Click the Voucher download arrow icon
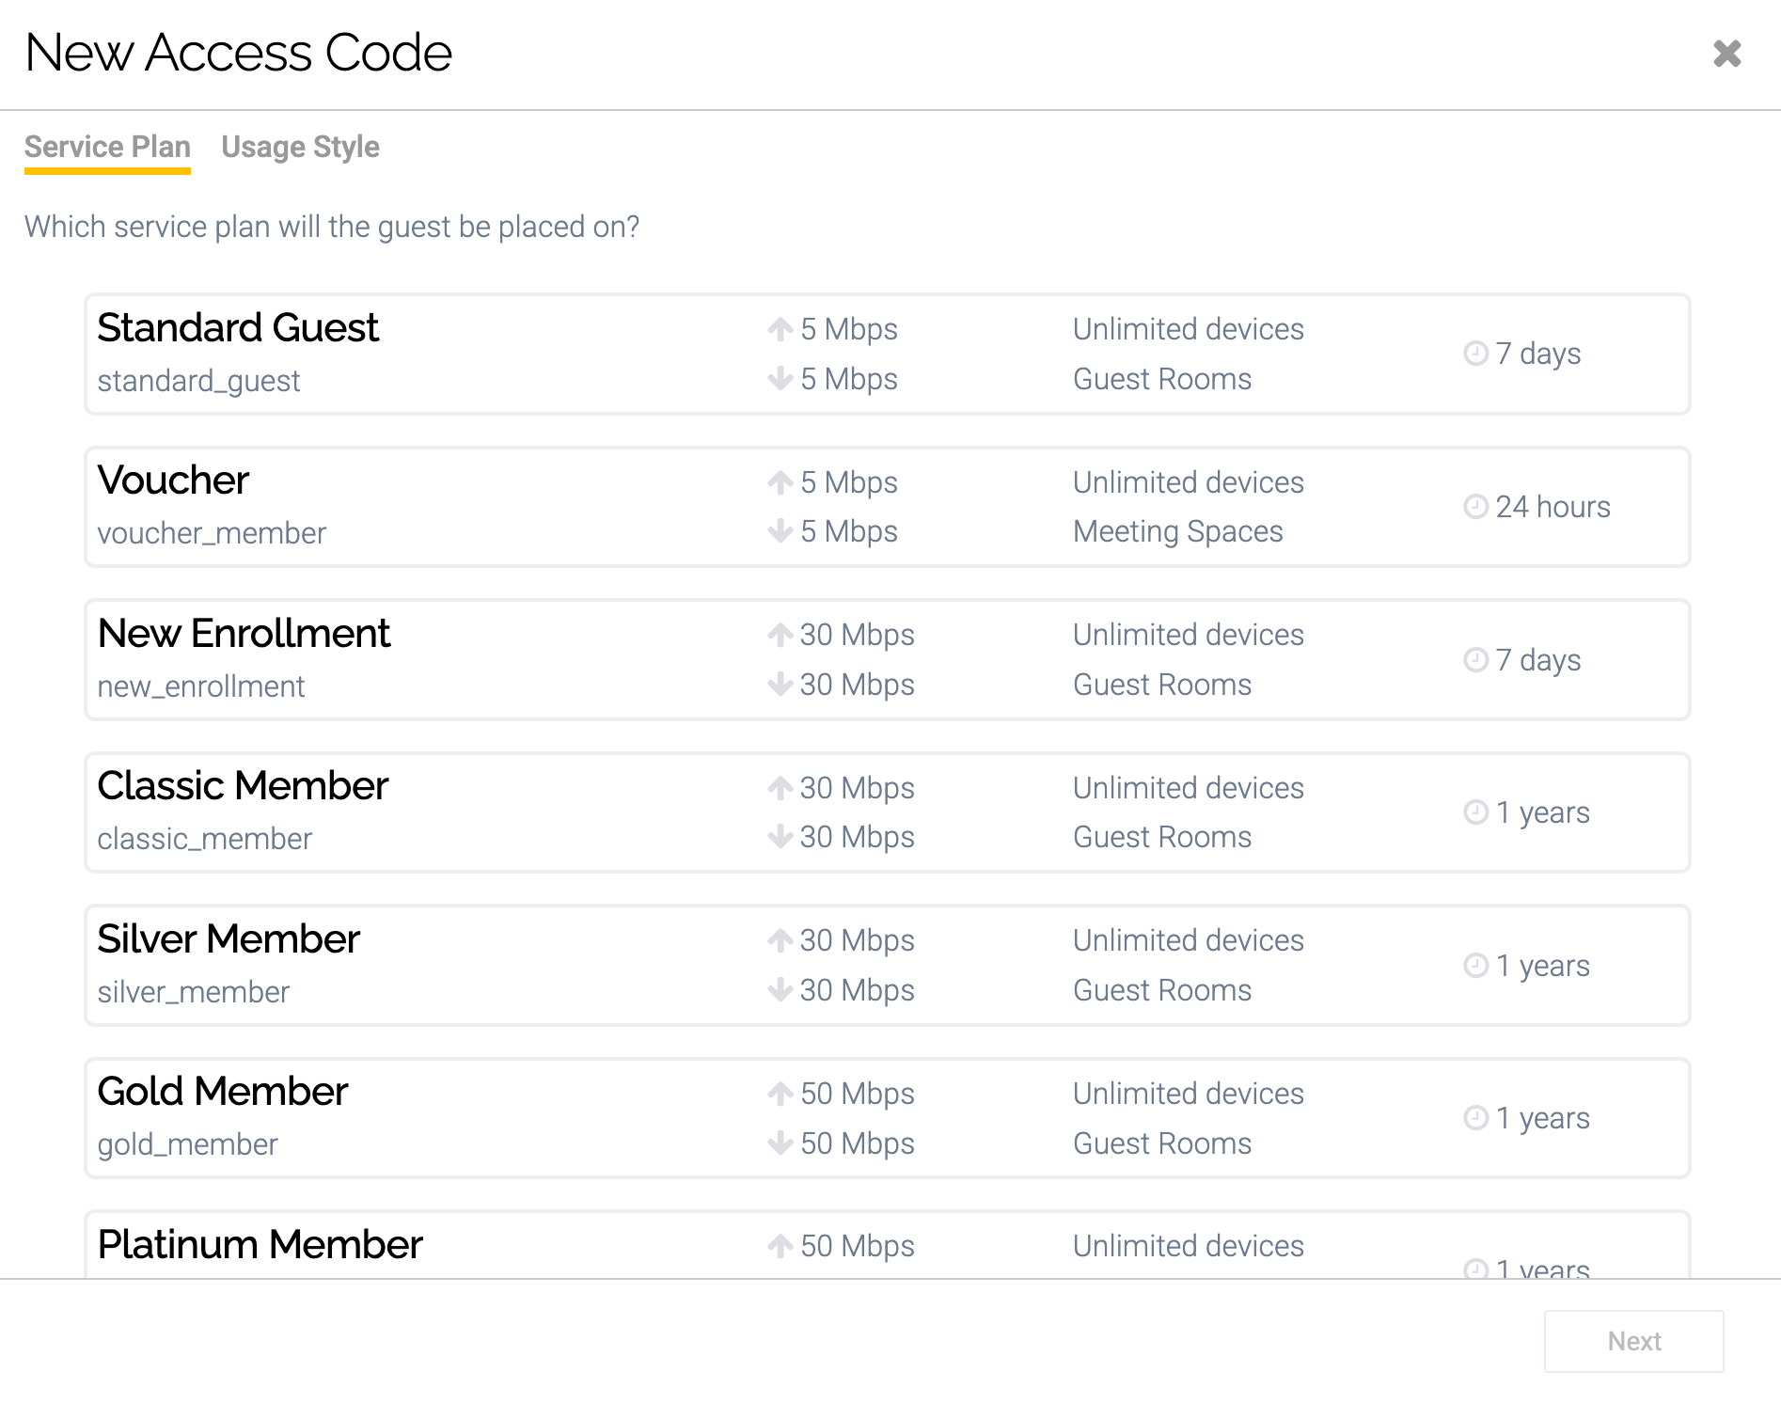Image resolution: width=1781 pixels, height=1403 pixels. click(x=780, y=531)
